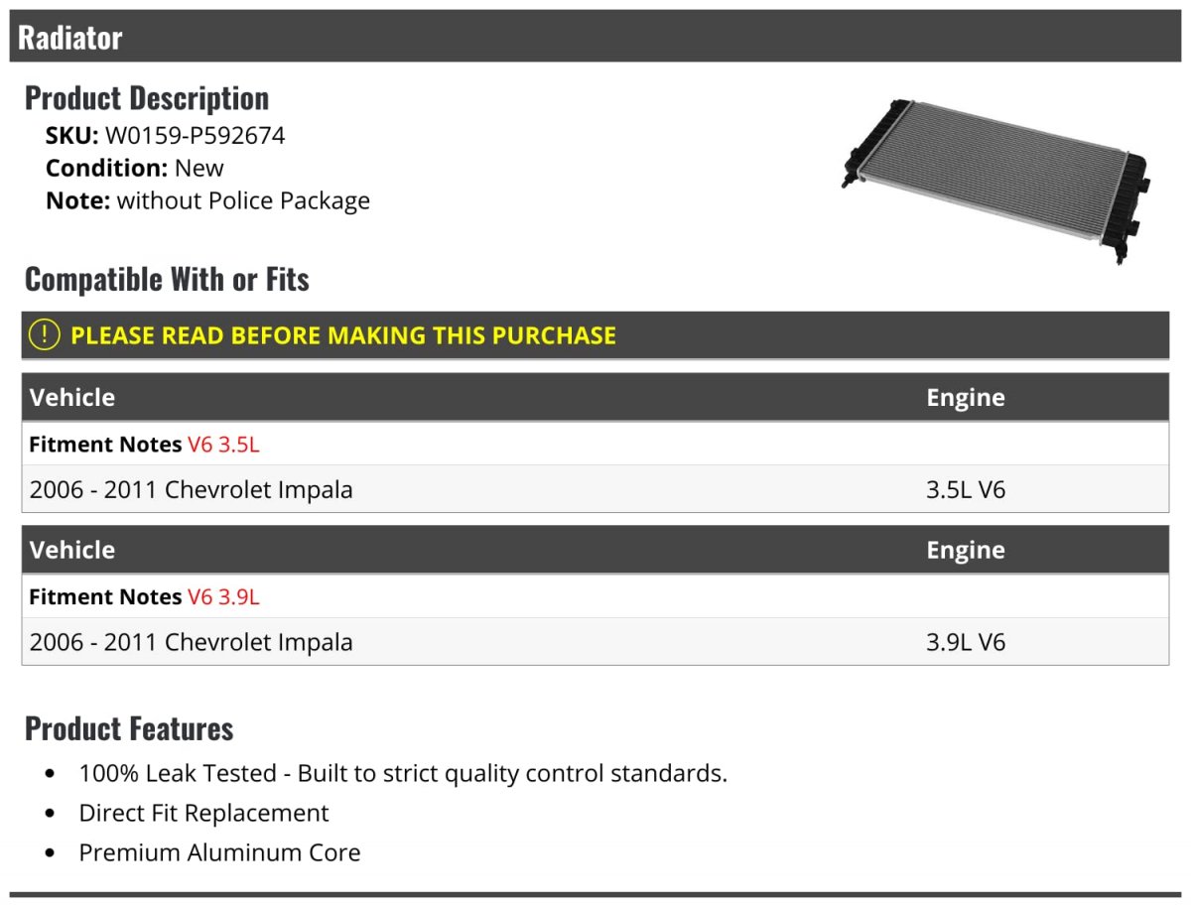Click the Product Description heading

tap(147, 98)
